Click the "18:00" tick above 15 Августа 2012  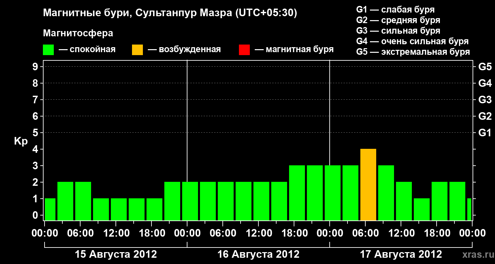coord(152,233)
